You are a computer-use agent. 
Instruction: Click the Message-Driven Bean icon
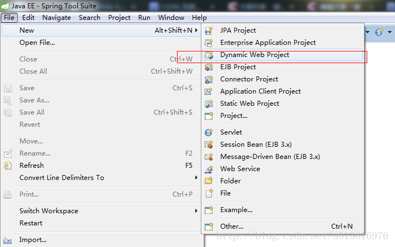coord(209,157)
